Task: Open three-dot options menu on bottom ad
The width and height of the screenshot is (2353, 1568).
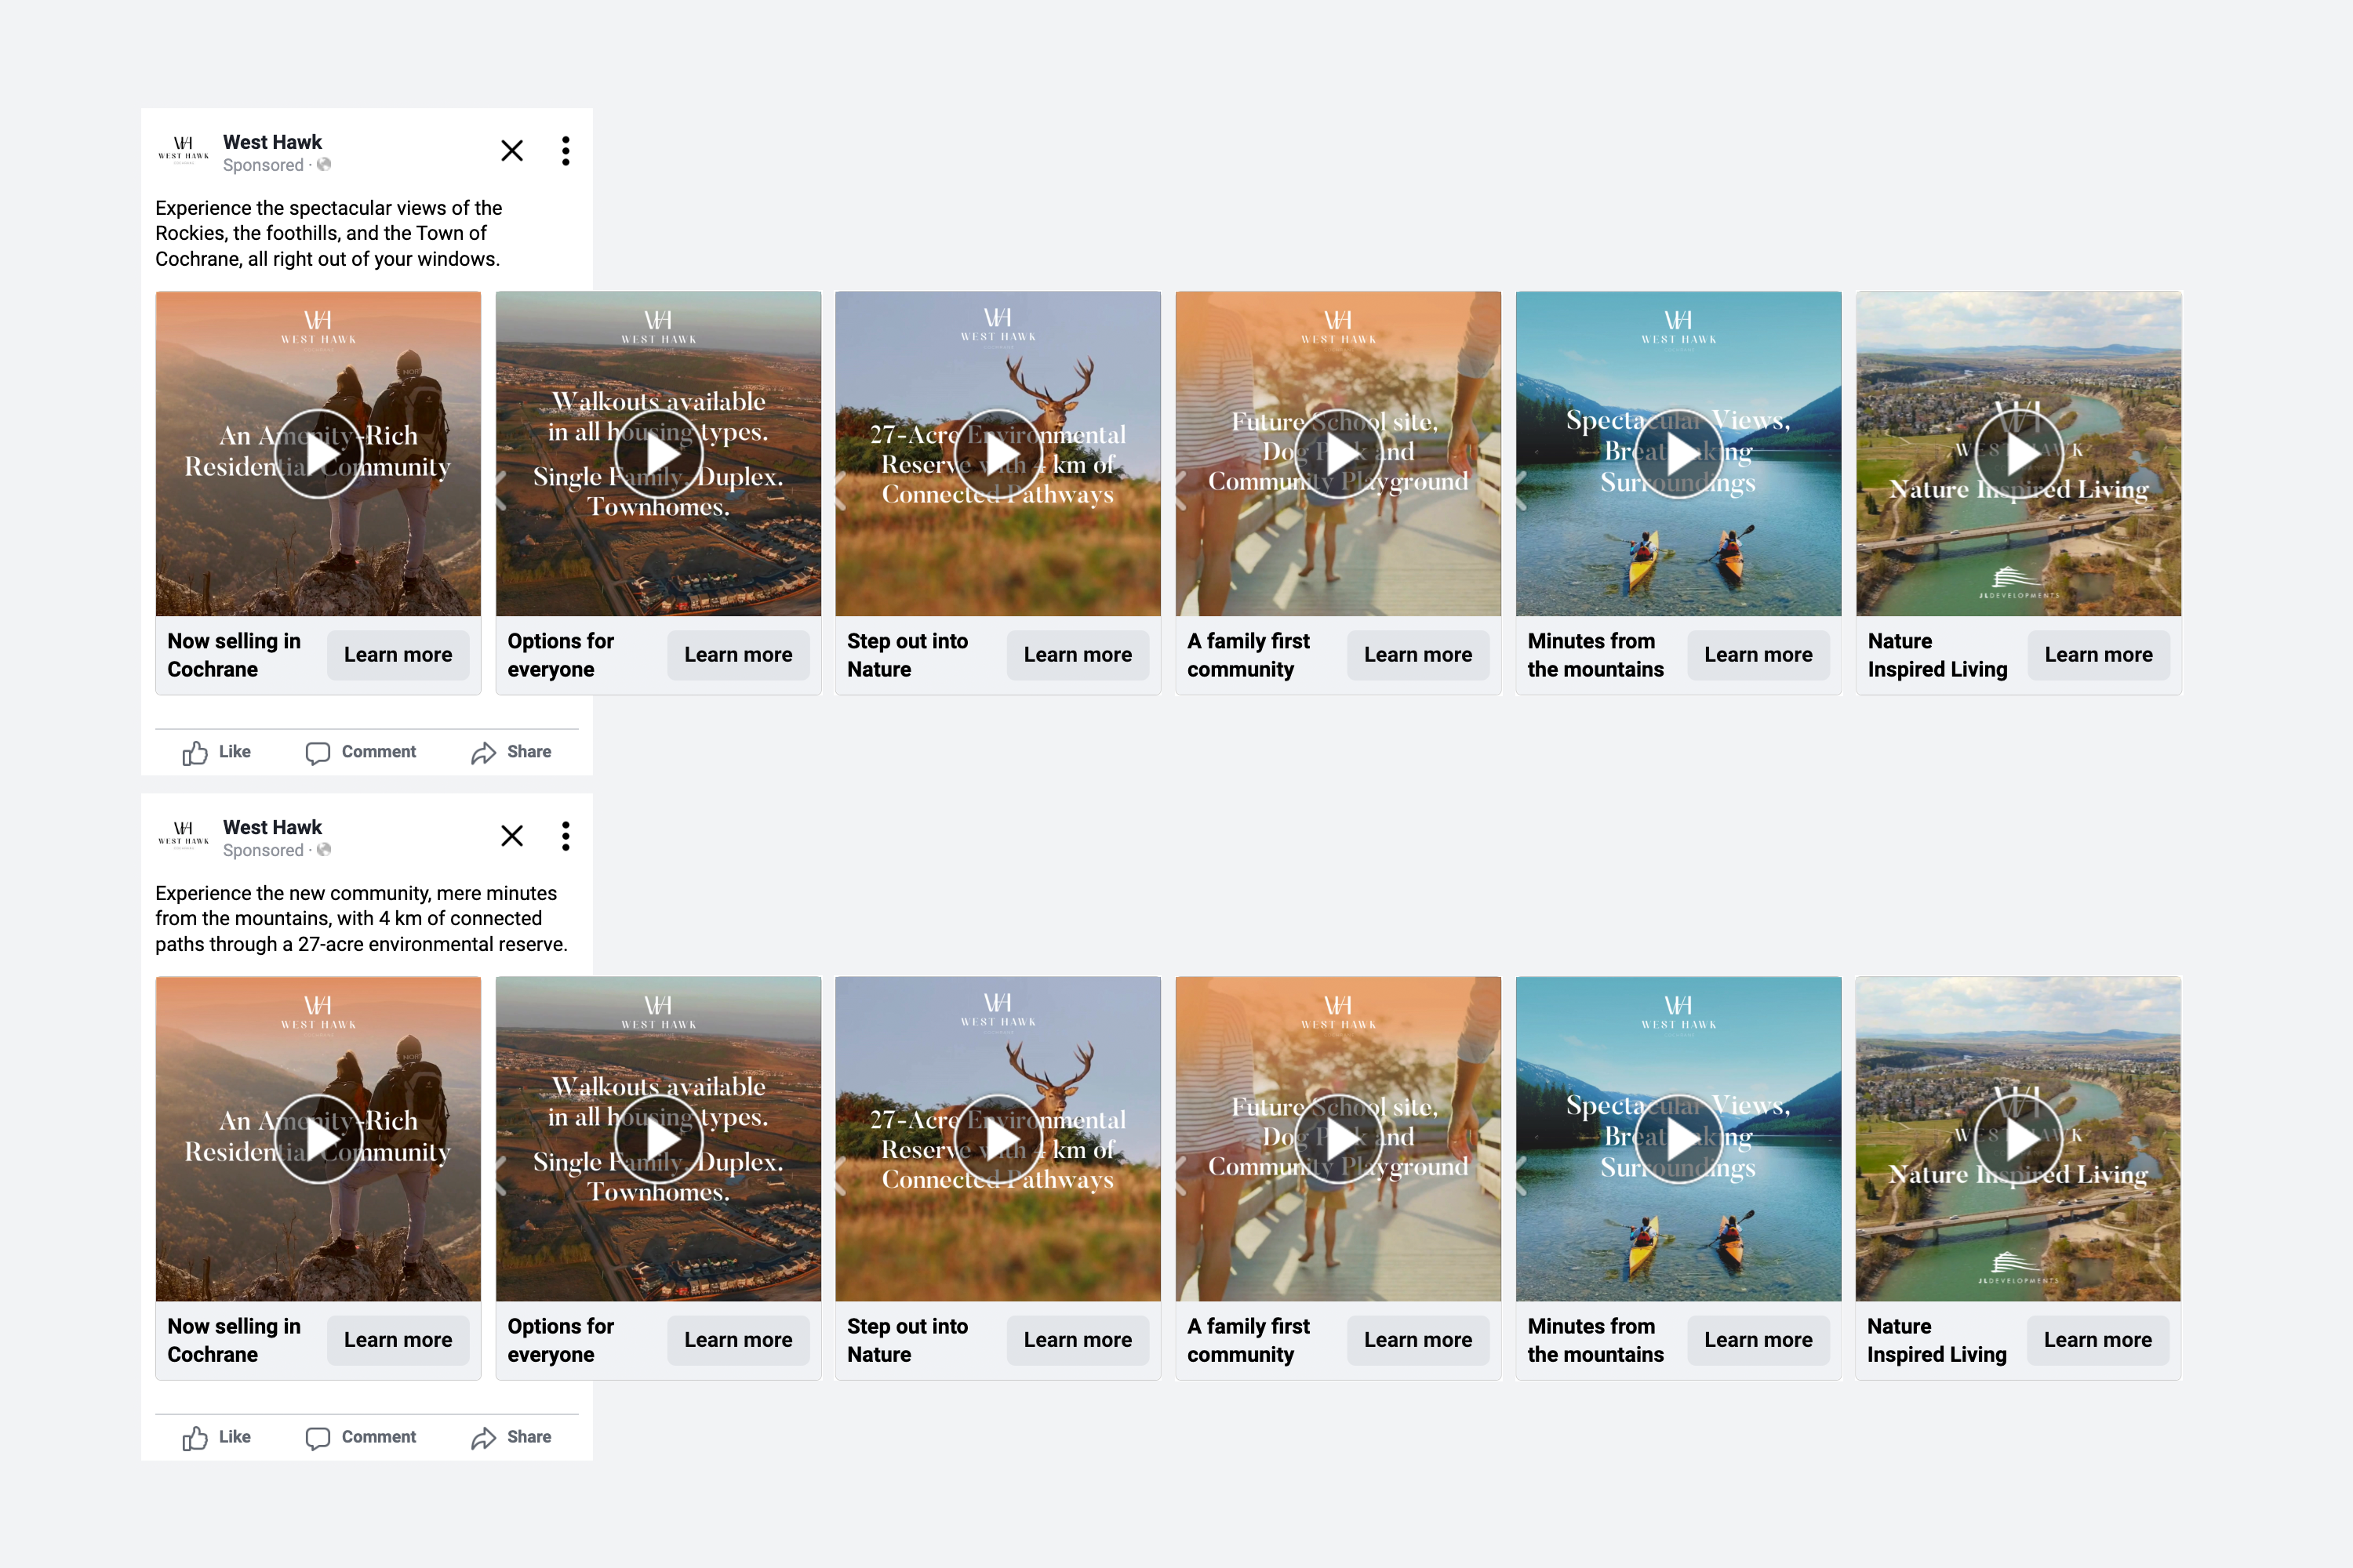Action: [566, 836]
